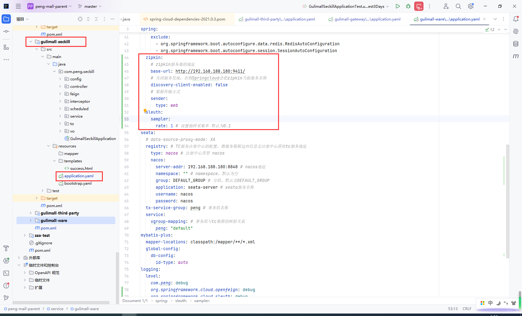
Task: Debug the current run configuration
Action: coord(408,6)
